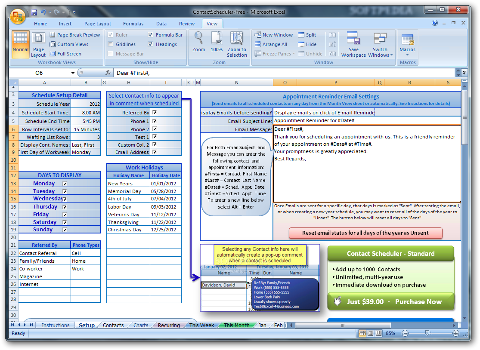This screenshot has width=480, height=350.
Task: Save Workspace layout
Action: (353, 44)
